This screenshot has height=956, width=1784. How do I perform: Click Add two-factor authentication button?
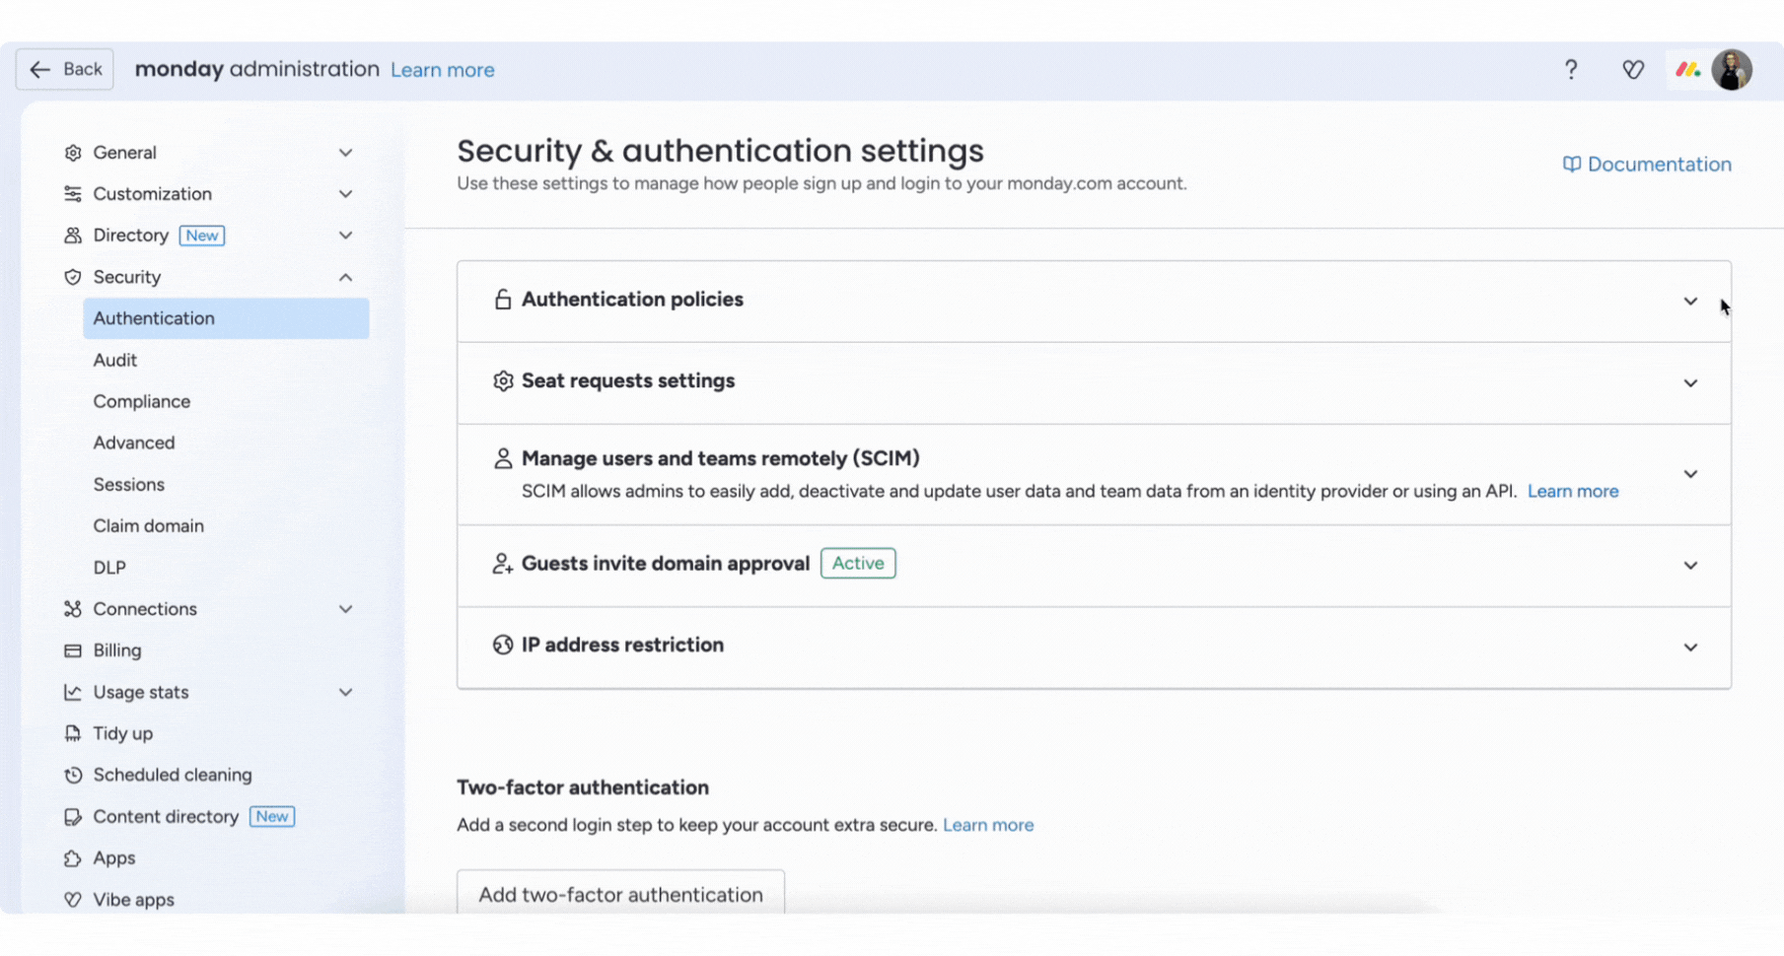620,893
